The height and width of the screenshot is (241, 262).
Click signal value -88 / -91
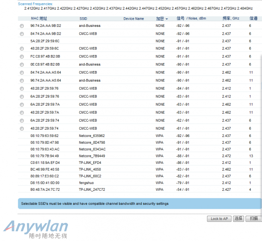click(182, 156)
